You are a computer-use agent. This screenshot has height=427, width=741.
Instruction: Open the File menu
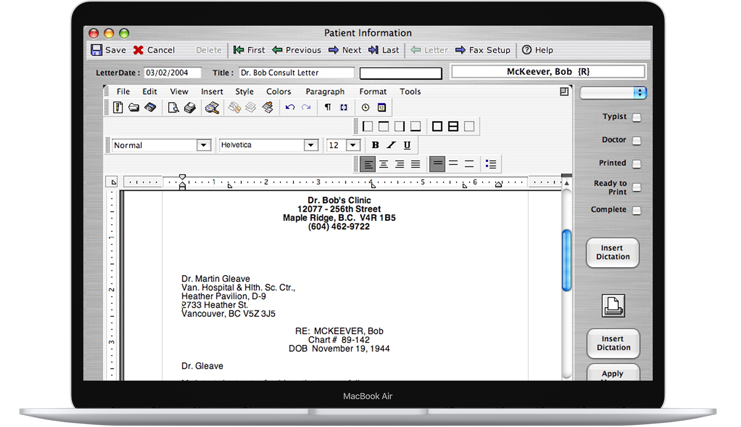pyautogui.click(x=123, y=92)
